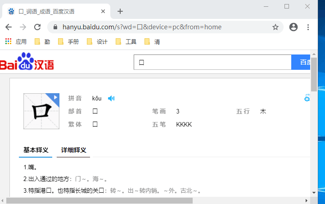This screenshot has width=325, height=204.
Task: Open Chrome three-dot menu
Action: 308,27
